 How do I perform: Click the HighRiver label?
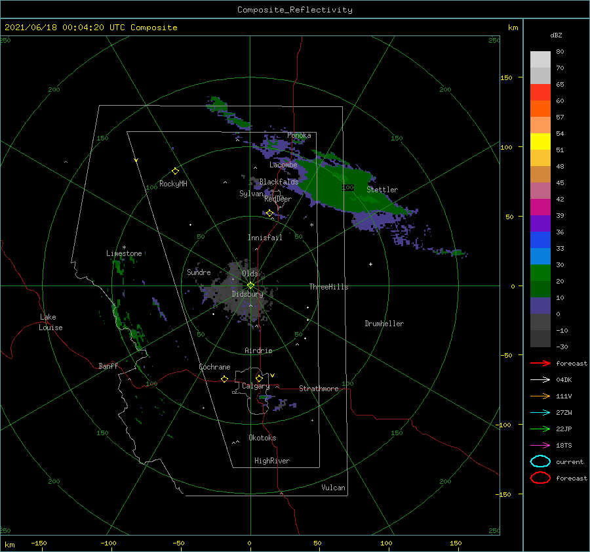click(x=272, y=461)
